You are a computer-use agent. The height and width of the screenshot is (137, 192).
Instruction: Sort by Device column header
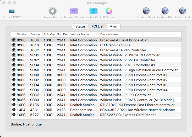click(x=36, y=34)
